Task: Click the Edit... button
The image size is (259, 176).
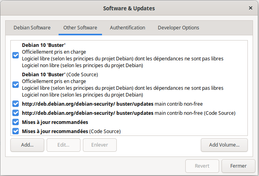Action: (63, 145)
